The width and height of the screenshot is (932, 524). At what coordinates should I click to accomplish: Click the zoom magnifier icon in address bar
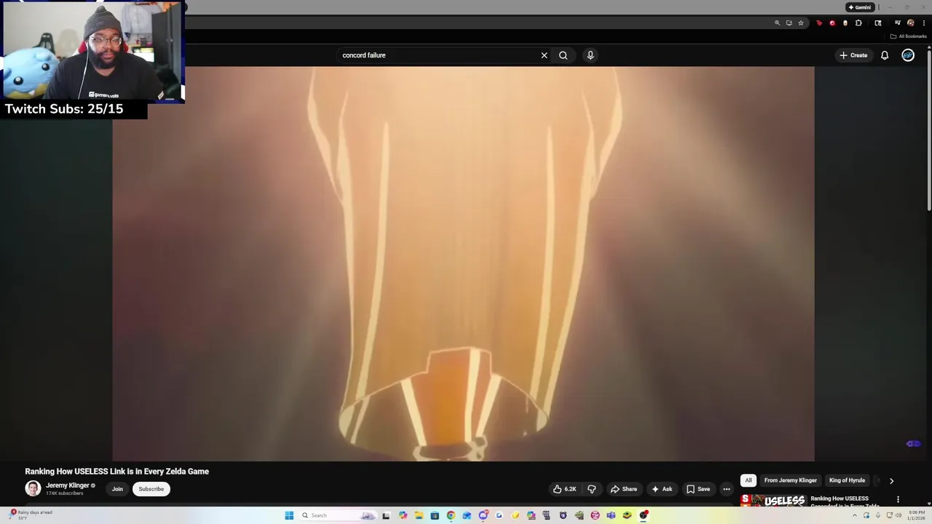pyautogui.click(x=777, y=23)
